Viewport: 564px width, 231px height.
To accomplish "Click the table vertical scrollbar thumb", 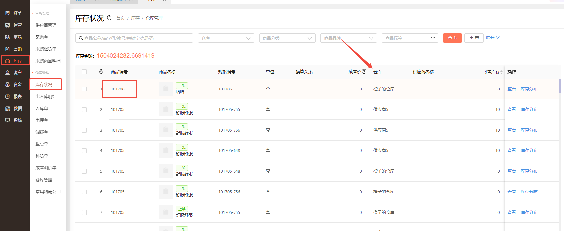I will tap(560, 86).
